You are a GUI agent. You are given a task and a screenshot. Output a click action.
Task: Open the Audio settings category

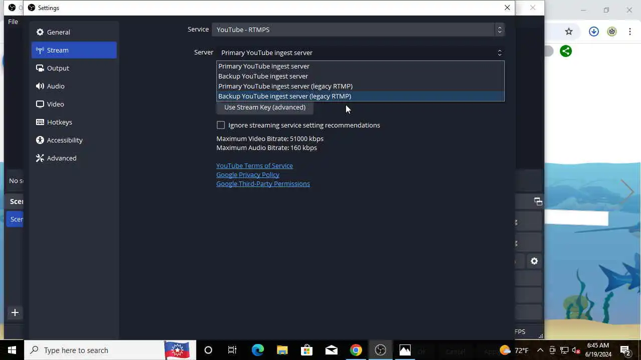(74, 86)
